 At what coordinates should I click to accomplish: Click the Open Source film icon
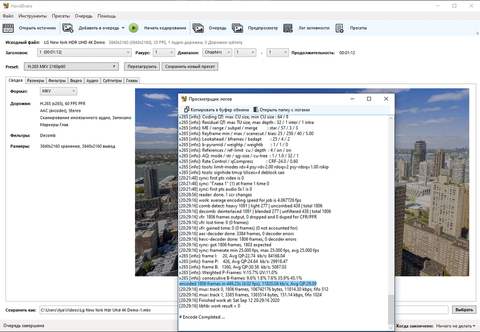point(8,28)
